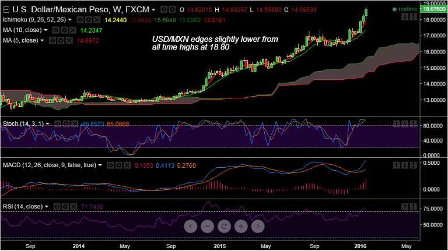Move MACD pane up with arrow icon

tap(397, 165)
